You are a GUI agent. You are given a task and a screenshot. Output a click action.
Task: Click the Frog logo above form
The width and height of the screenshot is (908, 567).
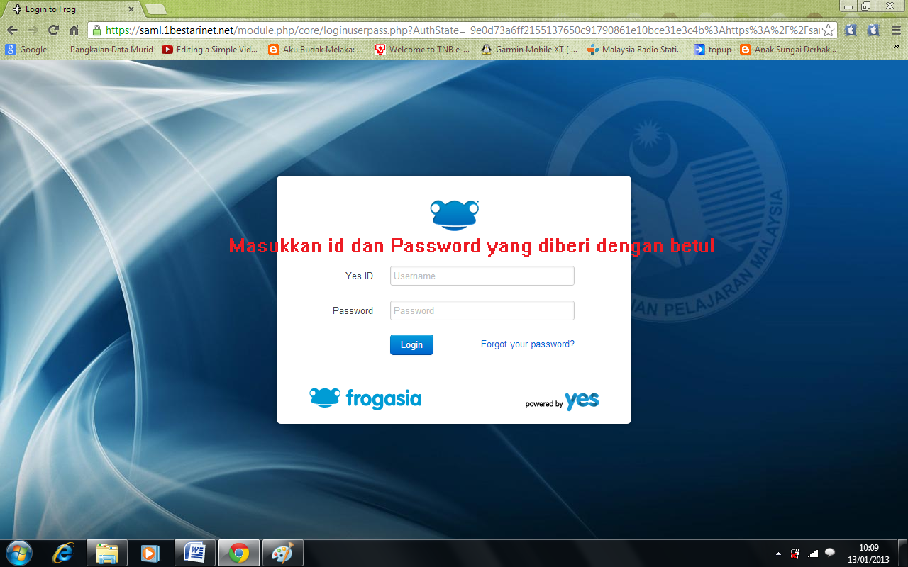(x=455, y=215)
